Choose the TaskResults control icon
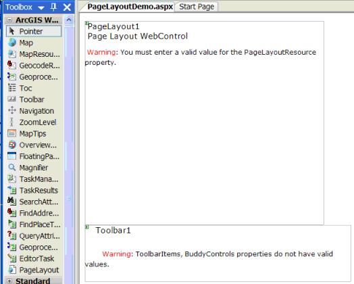The width and height of the screenshot is (354, 284). point(12,190)
